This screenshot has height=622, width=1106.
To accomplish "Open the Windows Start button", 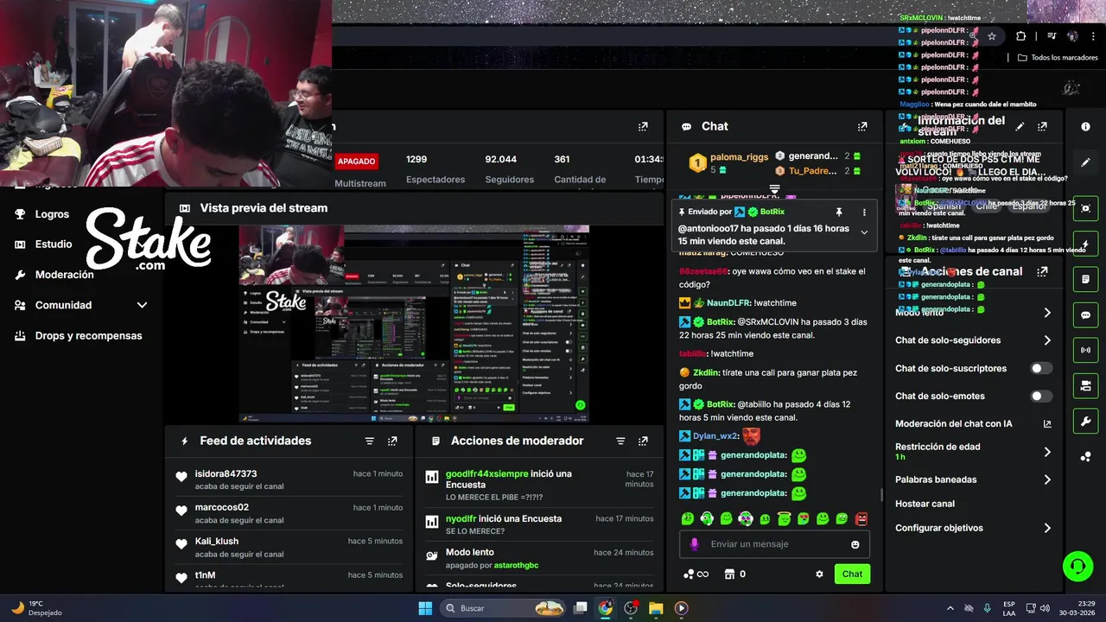I will tap(425, 608).
